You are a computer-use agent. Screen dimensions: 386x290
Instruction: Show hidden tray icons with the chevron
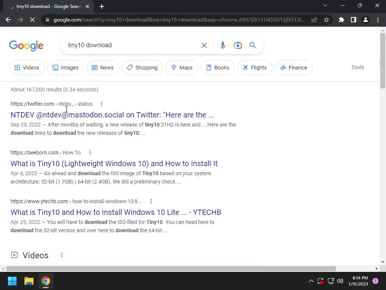(x=311, y=281)
